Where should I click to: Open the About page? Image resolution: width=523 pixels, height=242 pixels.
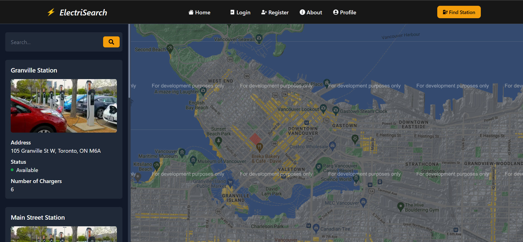pyautogui.click(x=311, y=12)
